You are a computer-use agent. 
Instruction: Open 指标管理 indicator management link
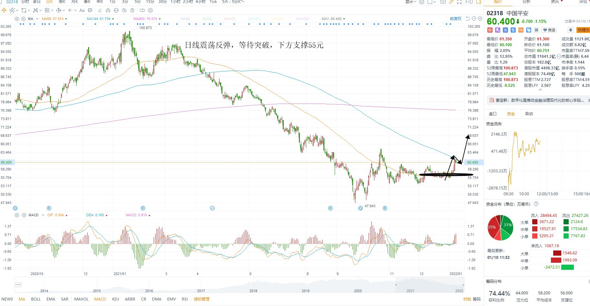(x=202, y=299)
